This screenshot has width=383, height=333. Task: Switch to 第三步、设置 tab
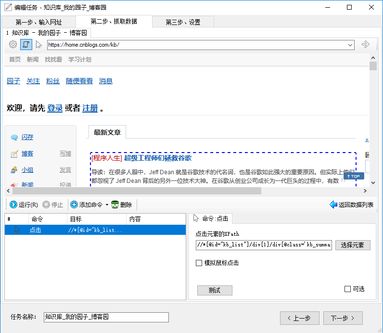point(183,22)
